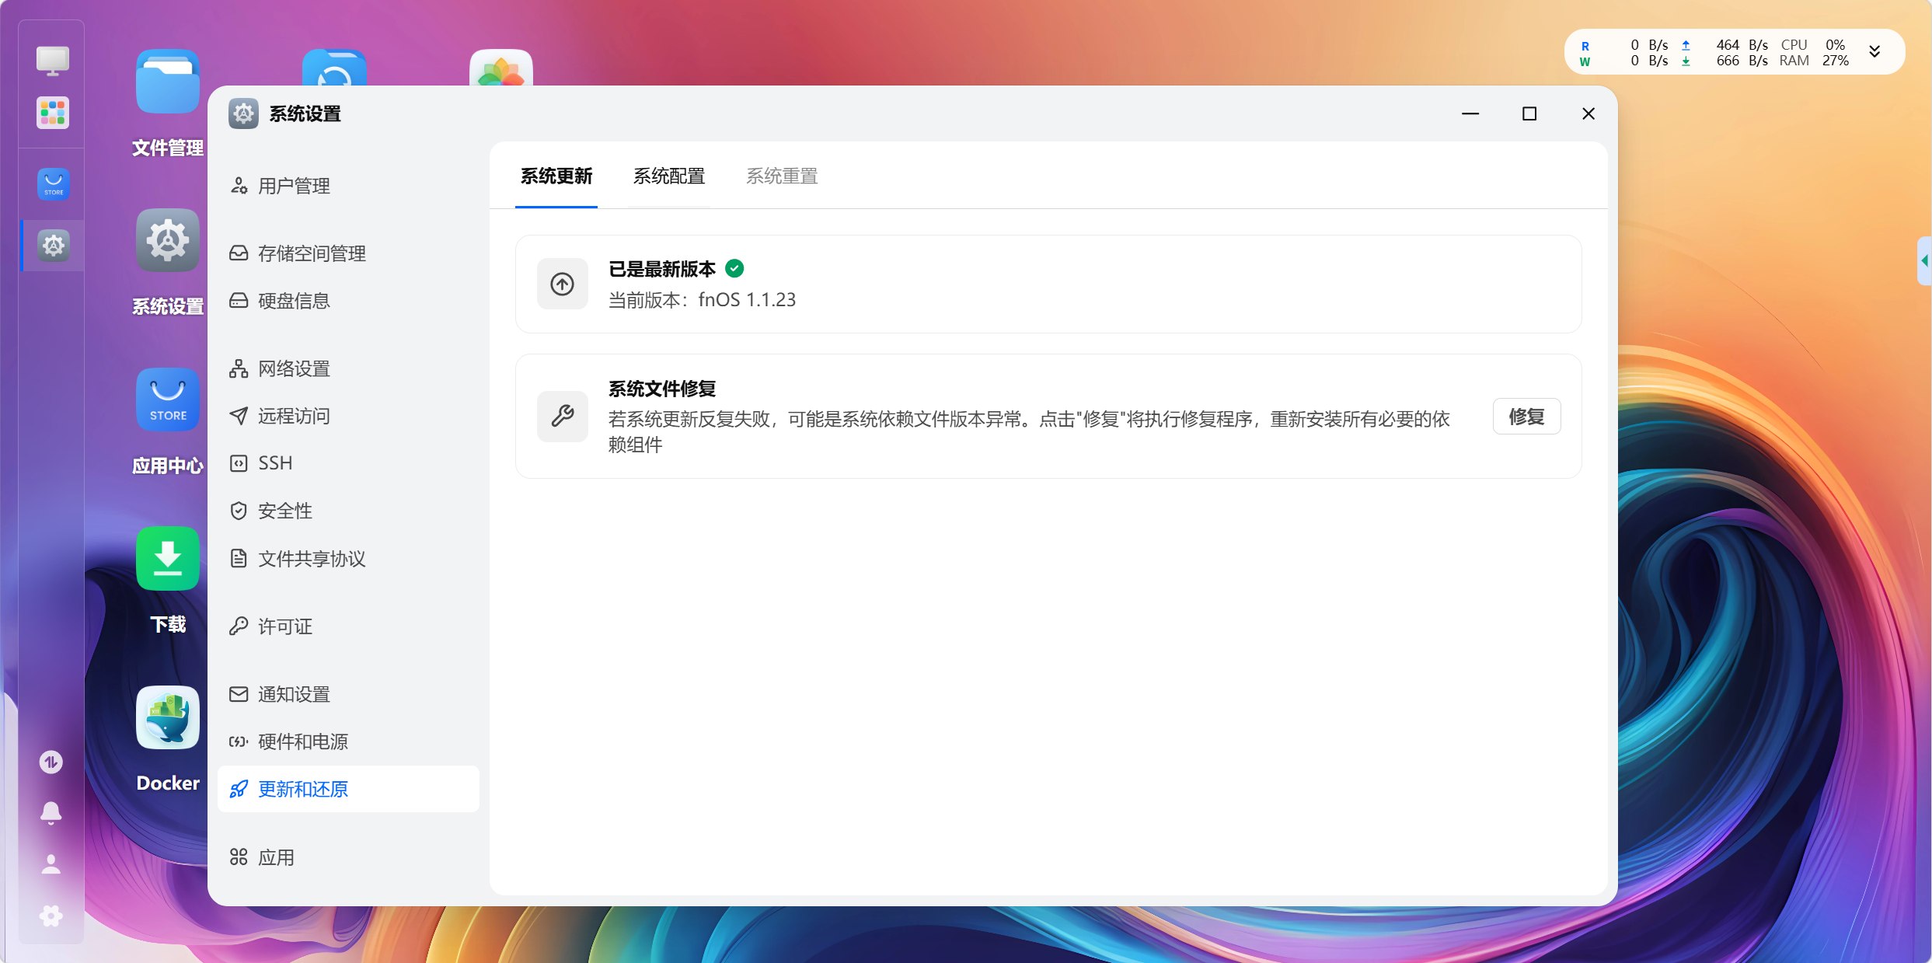Open Docker from the desktop
This screenshot has height=963, width=1932.
[167, 717]
